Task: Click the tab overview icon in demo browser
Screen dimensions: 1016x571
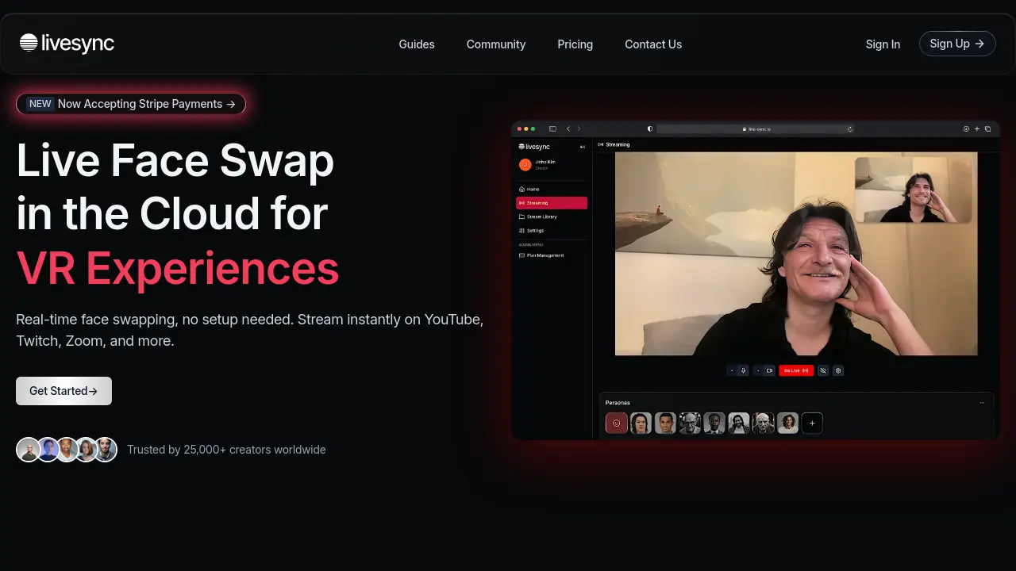Action: (x=987, y=128)
